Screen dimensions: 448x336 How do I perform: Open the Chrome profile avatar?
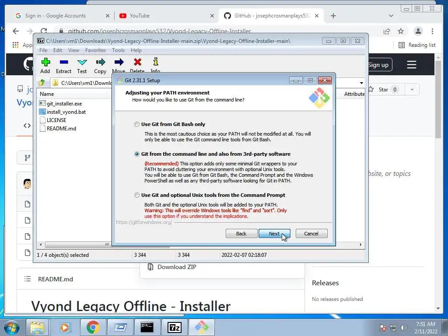point(418,31)
